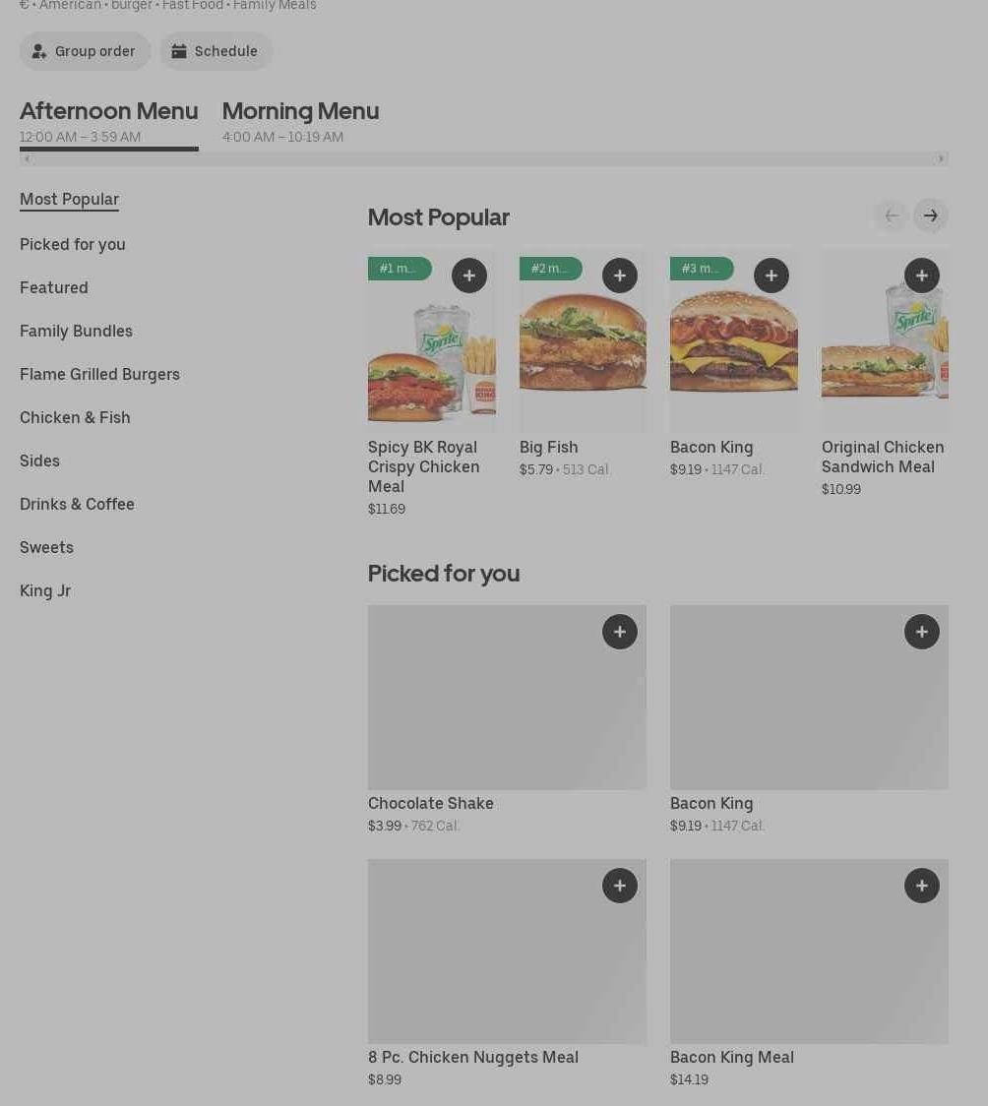Image resolution: width=988 pixels, height=1106 pixels.
Task: Go to previous Most Popular items
Action: (x=891, y=215)
